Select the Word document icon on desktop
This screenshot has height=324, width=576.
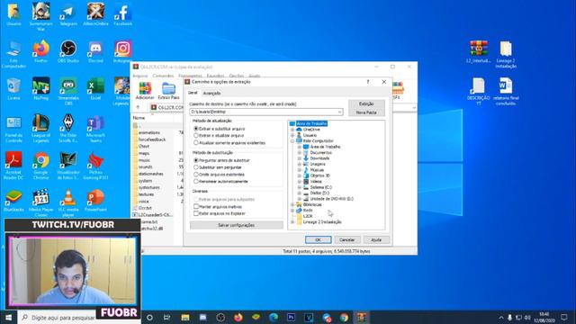click(x=506, y=91)
